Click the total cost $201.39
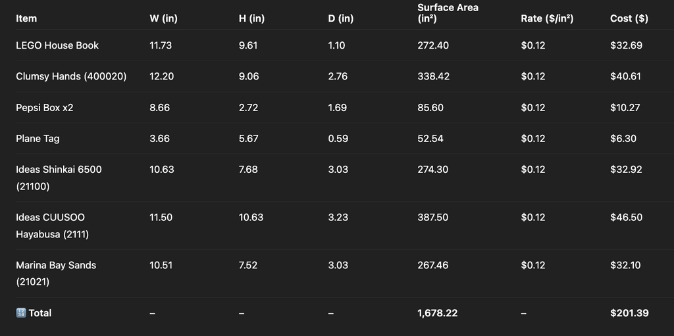674x336 pixels. (629, 313)
